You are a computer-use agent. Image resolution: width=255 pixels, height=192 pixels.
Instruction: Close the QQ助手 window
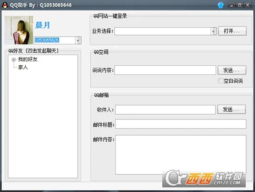(x=248, y=5)
